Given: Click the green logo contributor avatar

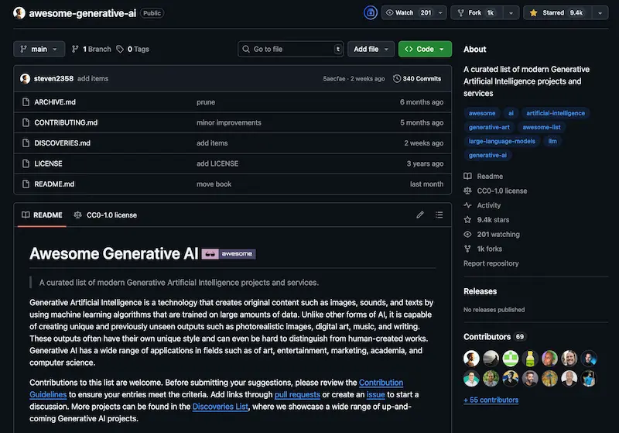Looking at the screenshot, I should (x=511, y=359).
